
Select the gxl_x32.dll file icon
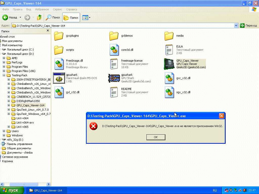pyautogui.click(x=59, y=92)
